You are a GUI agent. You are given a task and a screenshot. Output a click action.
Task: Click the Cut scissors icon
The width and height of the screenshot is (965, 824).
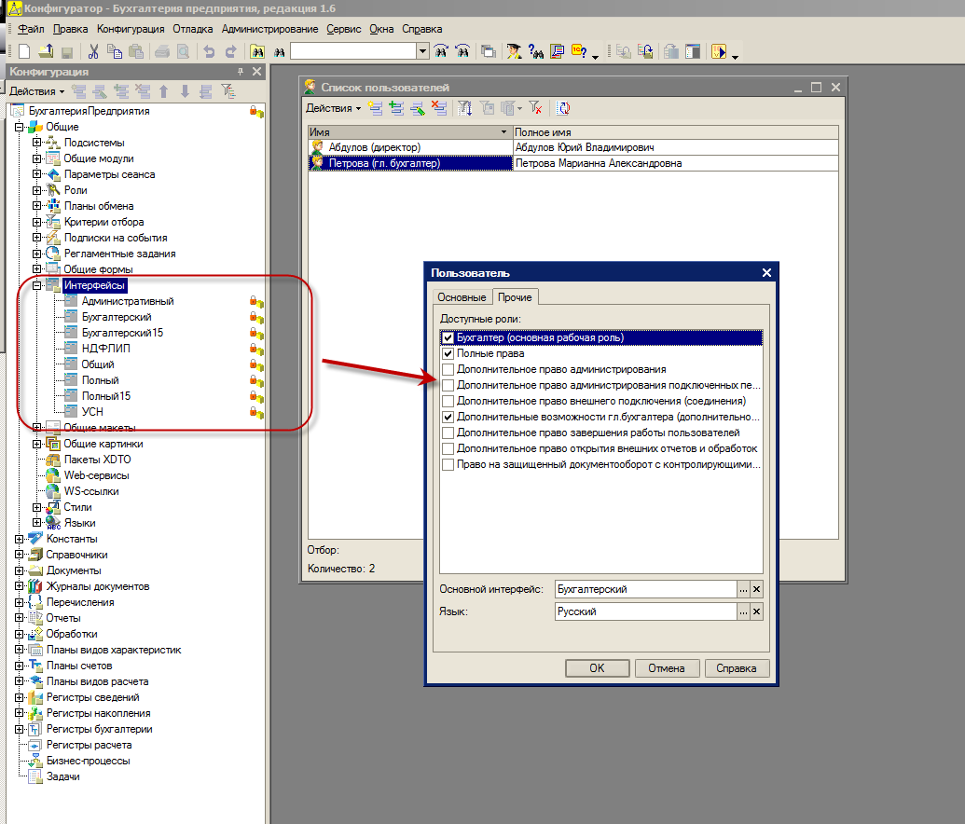(94, 51)
